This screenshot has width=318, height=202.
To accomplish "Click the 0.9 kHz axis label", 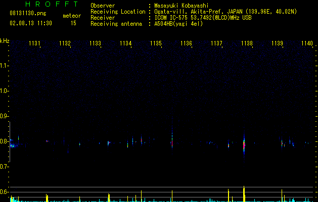I will (x=4, y=116).
